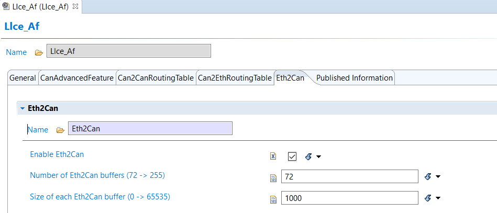Viewport: 497px width, 213px height.
Task: Click the icon left of buffer size field
Action: (x=273, y=199)
